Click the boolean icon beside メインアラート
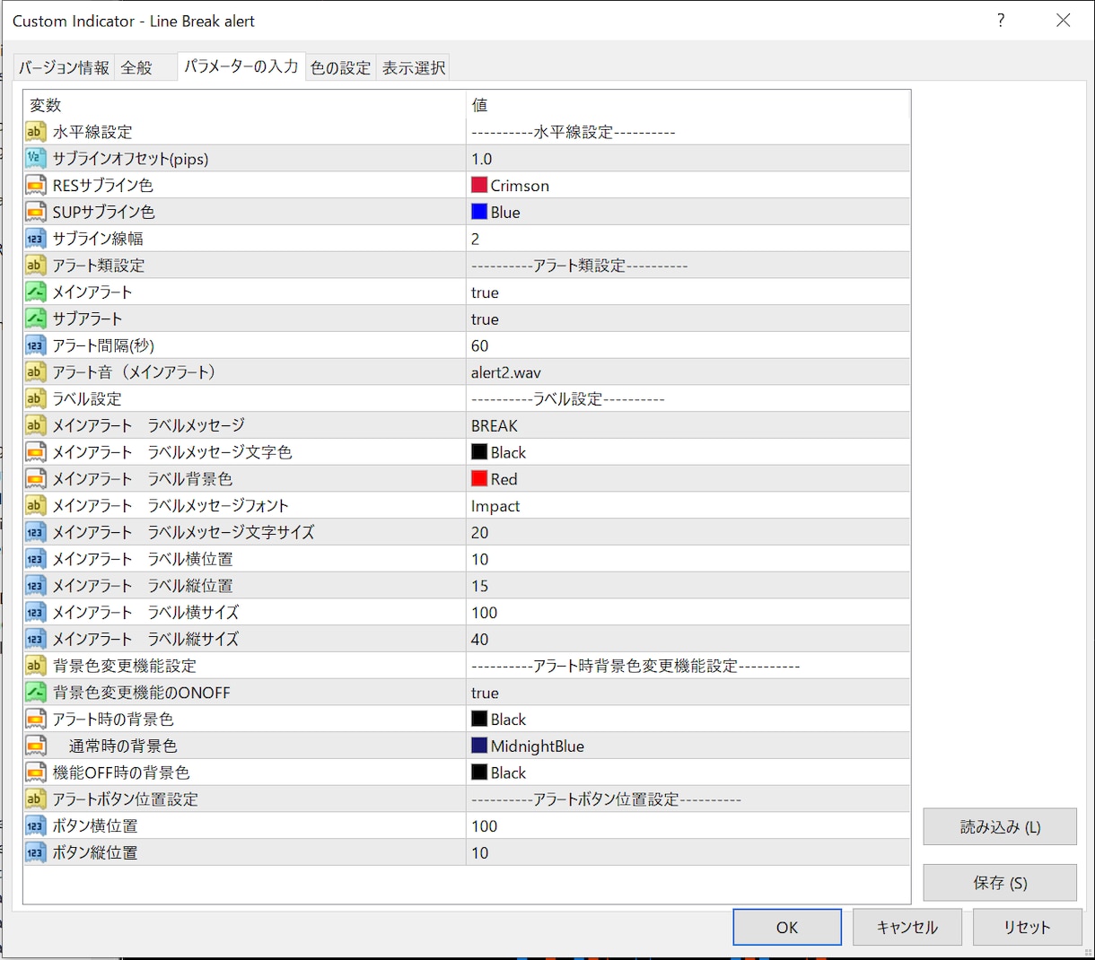Viewport: 1095px width, 960px height. (x=35, y=292)
